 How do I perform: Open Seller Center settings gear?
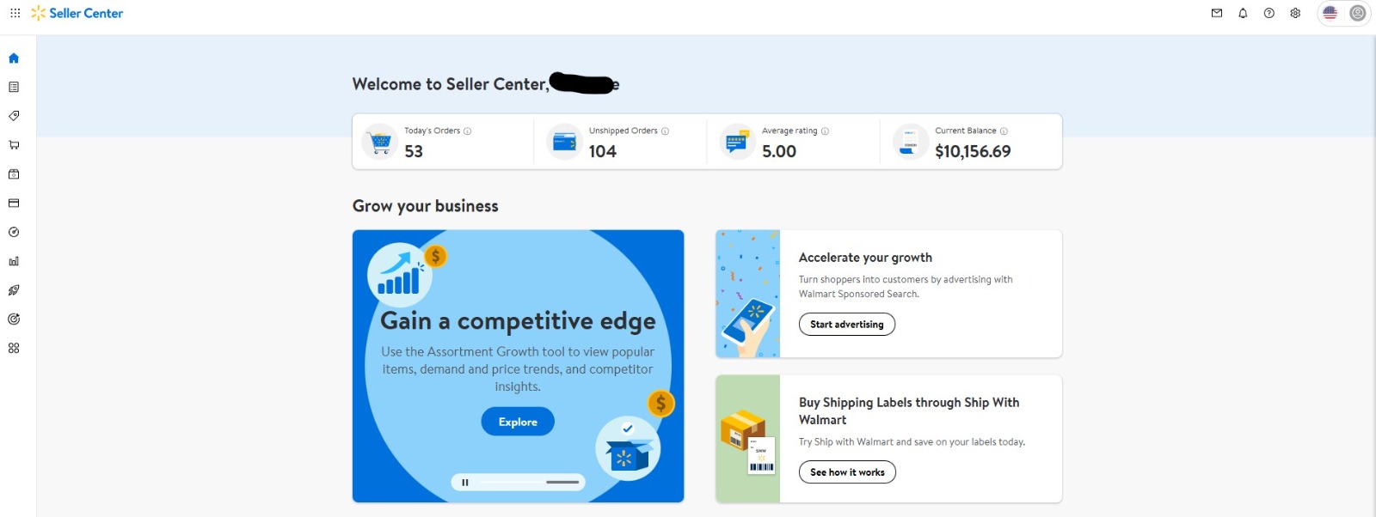tap(1294, 13)
